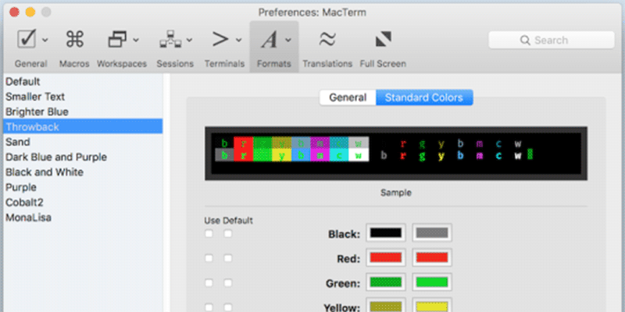Toggle second Use Default checkbox for Black
625x312 pixels.
coord(227,233)
